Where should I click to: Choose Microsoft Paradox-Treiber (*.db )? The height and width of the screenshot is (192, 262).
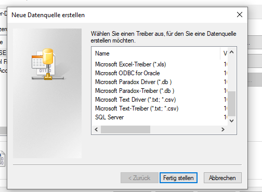click(135, 91)
